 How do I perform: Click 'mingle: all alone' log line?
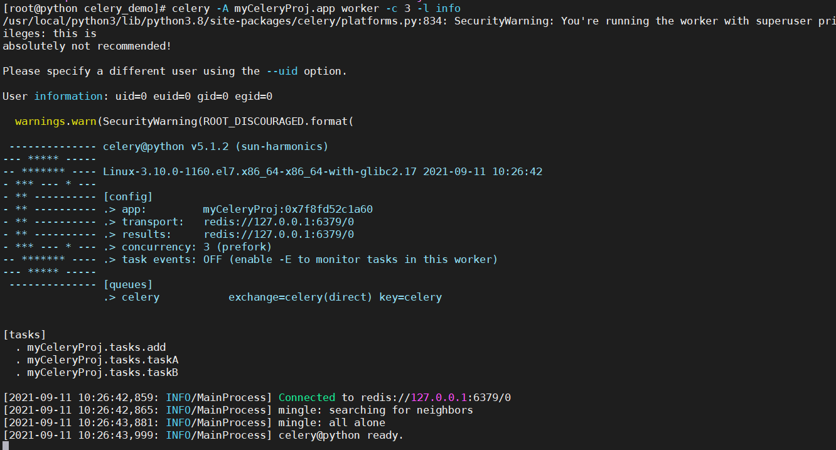pos(194,423)
